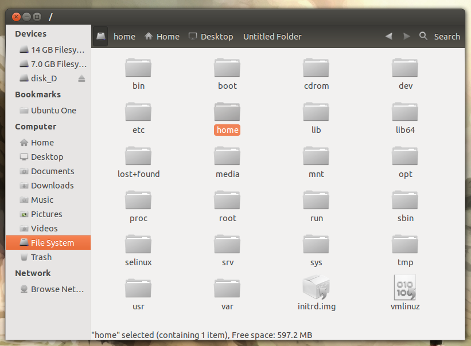The width and height of the screenshot is (471, 346).
Task: Click Untitled Folder in the path bar
Action: pyautogui.click(x=272, y=37)
